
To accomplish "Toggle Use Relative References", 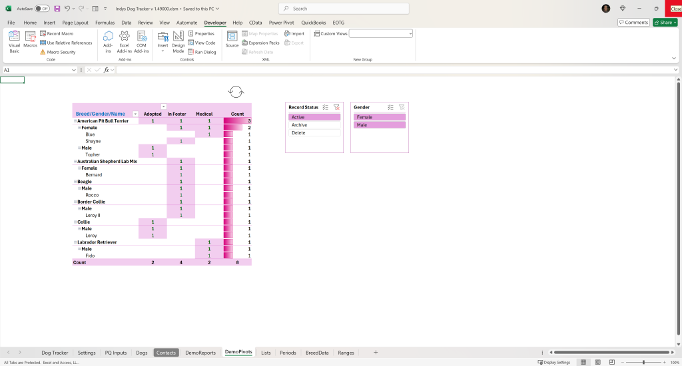I will click(66, 43).
